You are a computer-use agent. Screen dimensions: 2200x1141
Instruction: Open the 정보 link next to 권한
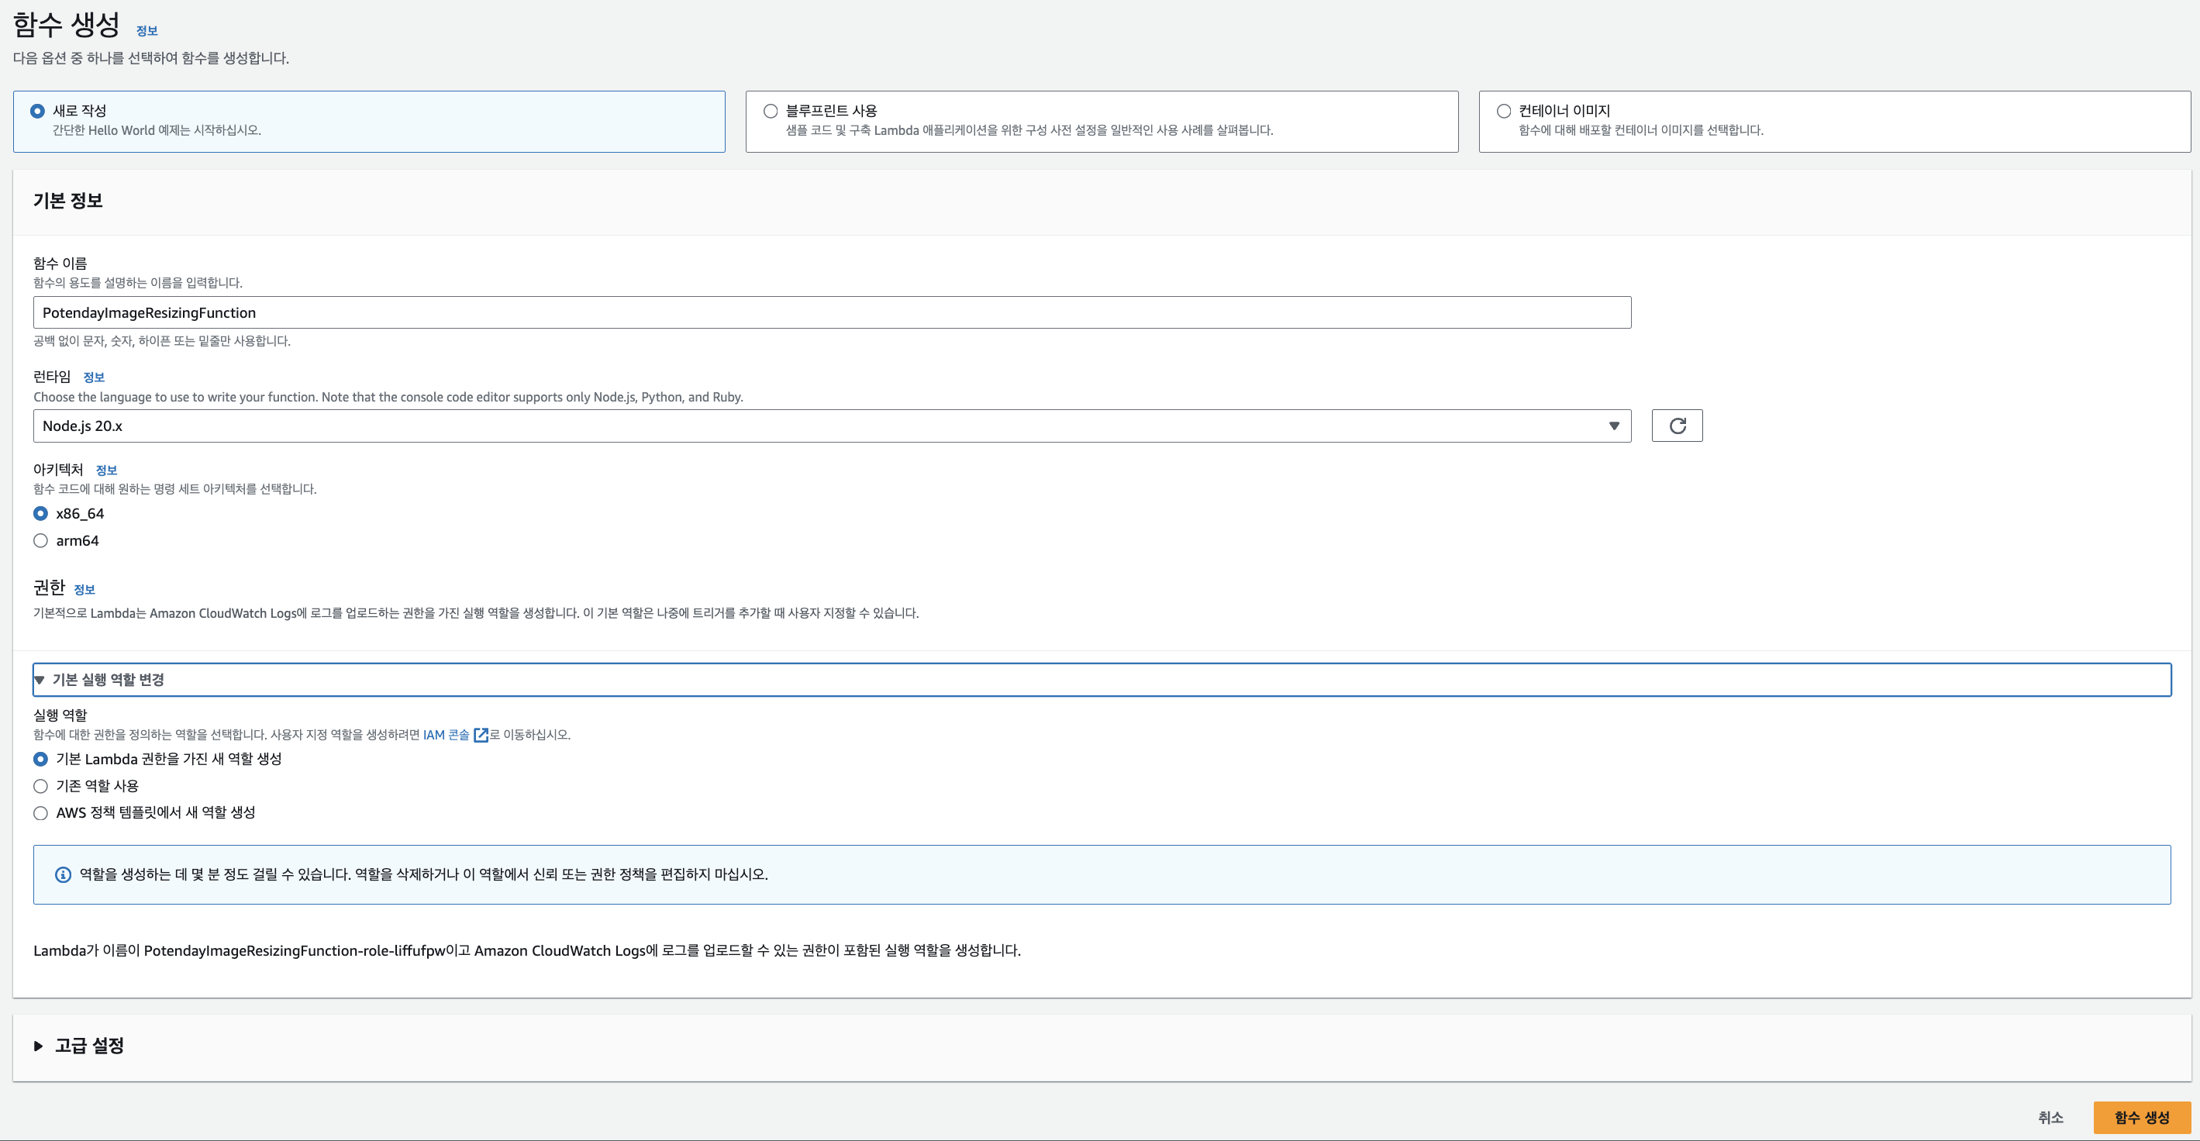tap(84, 589)
